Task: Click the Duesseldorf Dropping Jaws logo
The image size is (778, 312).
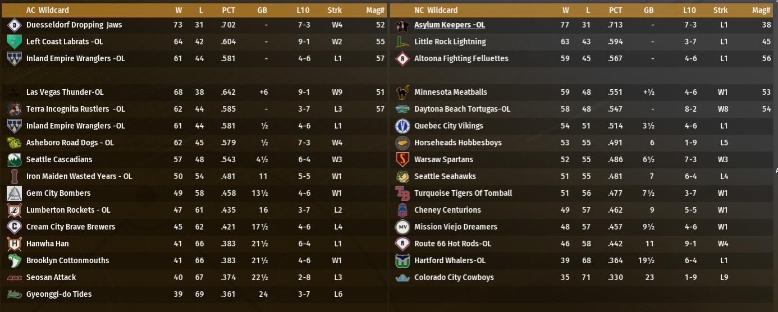Action: (x=14, y=25)
